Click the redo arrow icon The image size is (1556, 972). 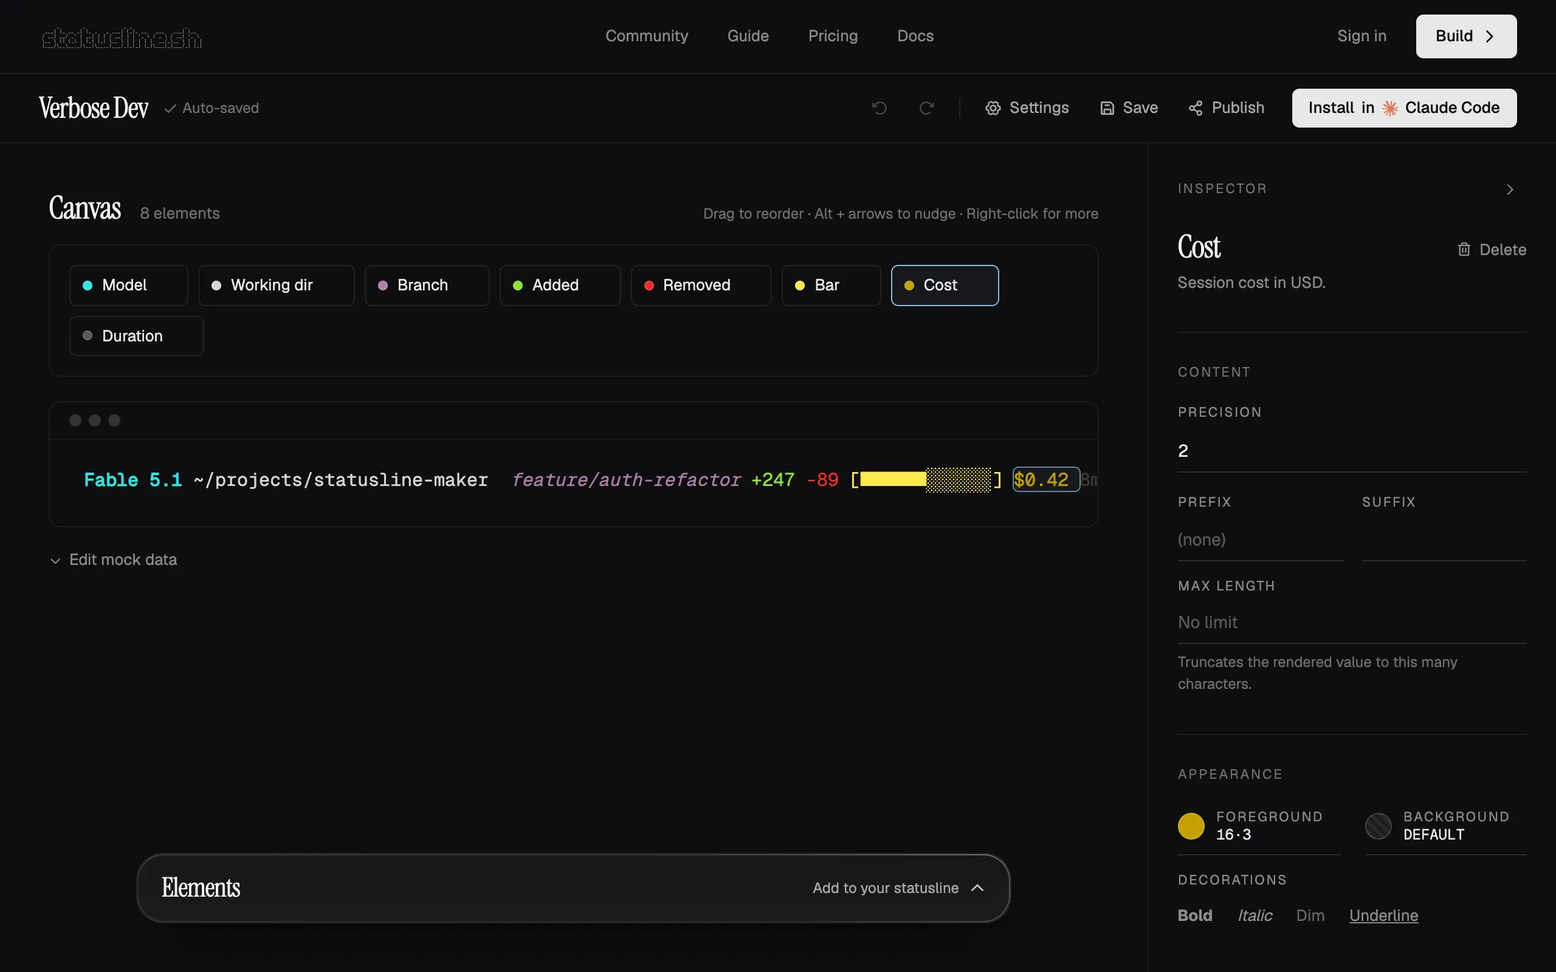click(x=926, y=108)
